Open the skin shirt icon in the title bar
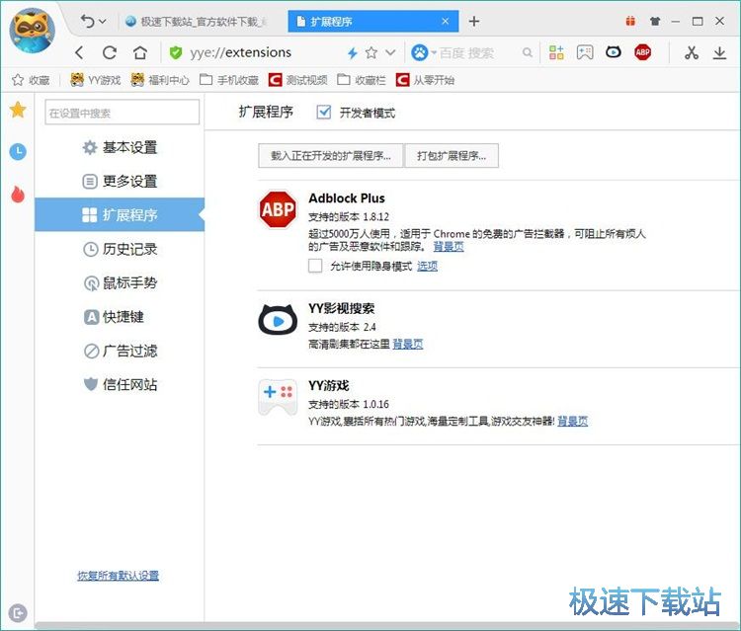This screenshot has width=741, height=631. point(655,22)
